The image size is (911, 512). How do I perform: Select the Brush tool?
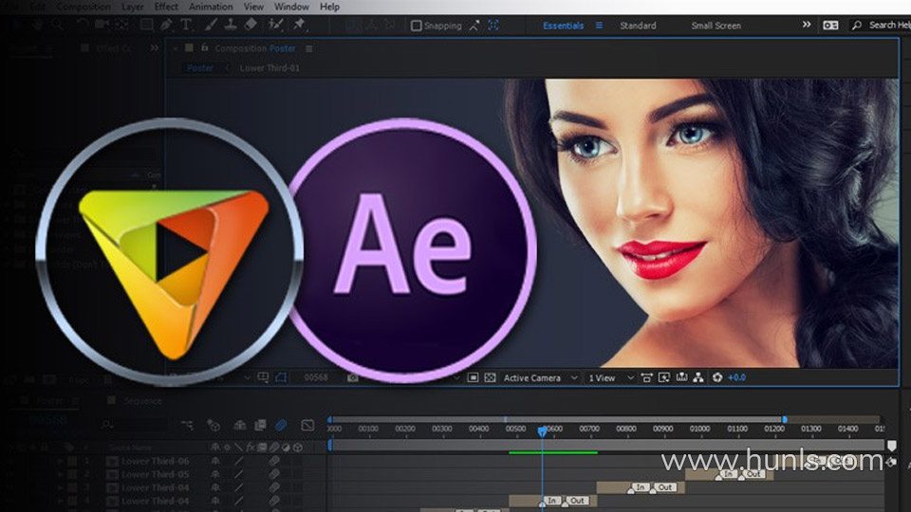(211, 25)
